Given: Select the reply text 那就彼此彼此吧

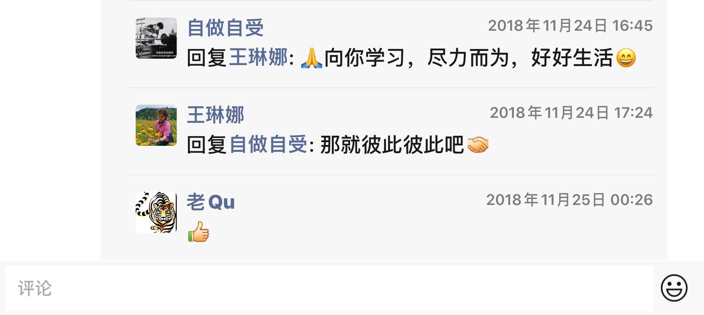Looking at the screenshot, I should pyautogui.click(x=392, y=145).
